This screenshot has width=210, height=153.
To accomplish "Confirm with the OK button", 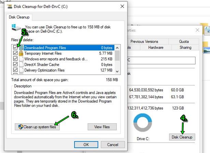I will pyautogui.click(x=86, y=145).
